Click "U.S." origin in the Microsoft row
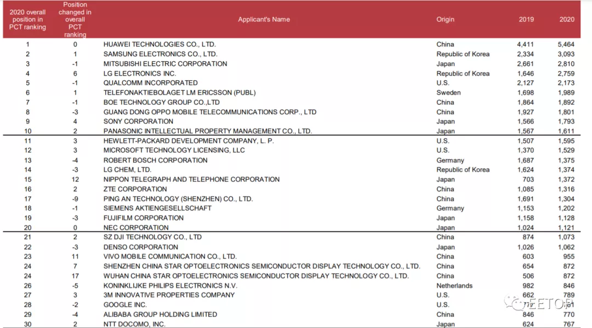Screen dimensions: 592x328 click(443, 150)
